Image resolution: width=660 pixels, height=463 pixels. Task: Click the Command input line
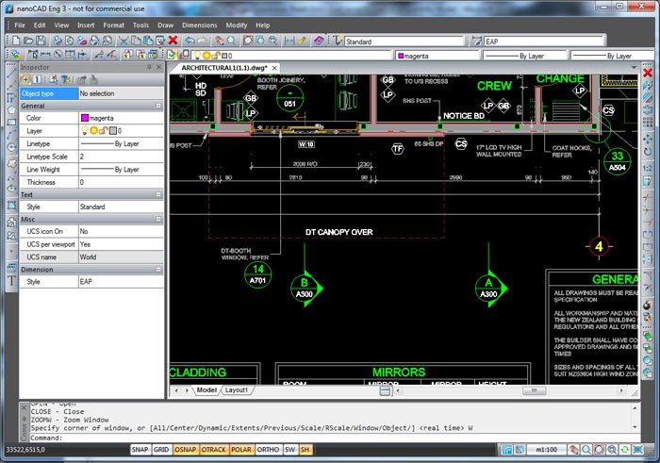330,438
